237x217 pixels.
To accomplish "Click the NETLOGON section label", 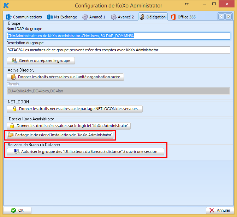I will 18,102.
